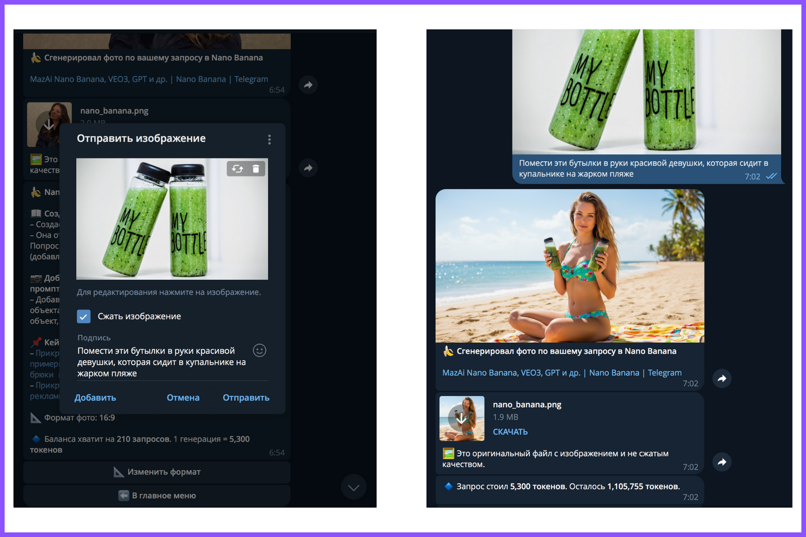806x537 pixels.
Task: Click the 'Отправить' button
Action: tap(246, 398)
